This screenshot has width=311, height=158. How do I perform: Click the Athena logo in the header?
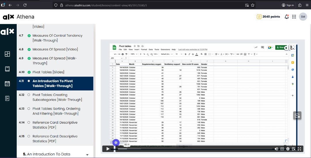pos(19,17)
